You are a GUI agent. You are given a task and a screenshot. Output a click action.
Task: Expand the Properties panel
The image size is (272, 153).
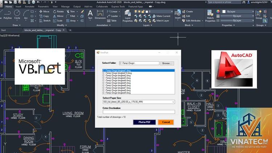228,25
